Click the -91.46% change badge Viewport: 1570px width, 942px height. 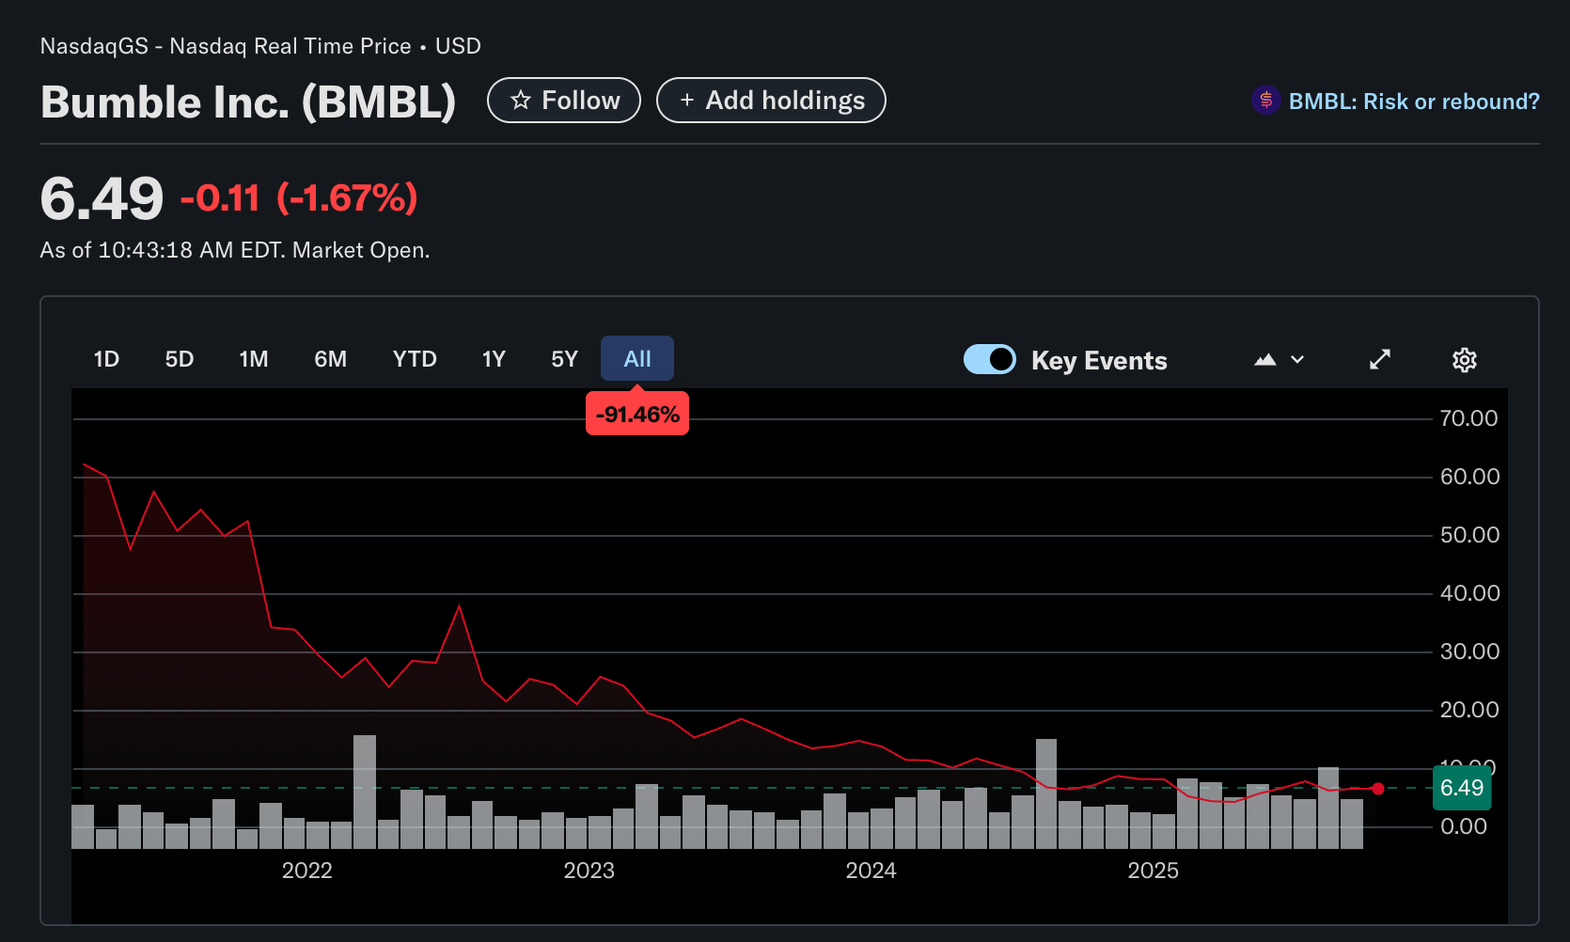[x=637, y=415]
